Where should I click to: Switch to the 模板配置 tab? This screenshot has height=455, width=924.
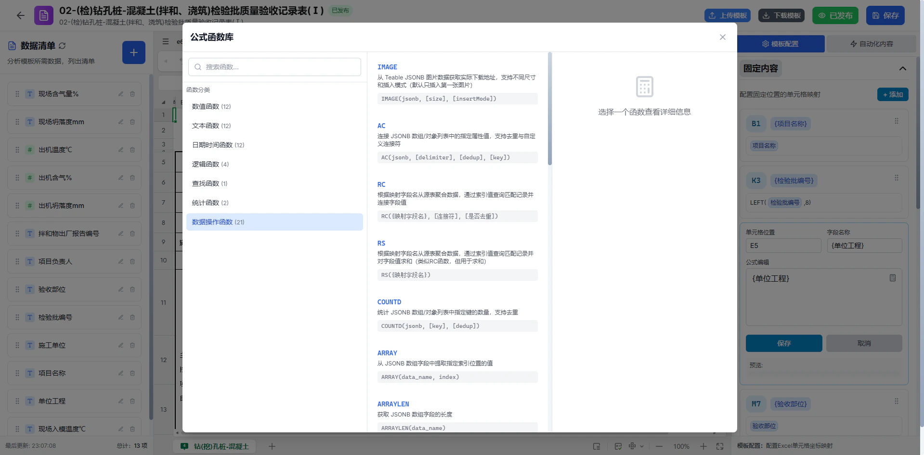[x=780, y=44]
